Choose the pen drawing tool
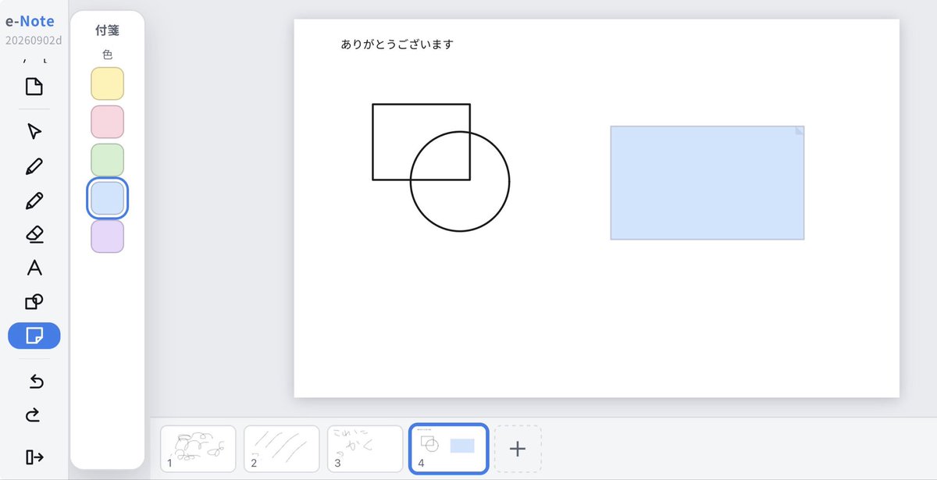 [x=34, y=165]
